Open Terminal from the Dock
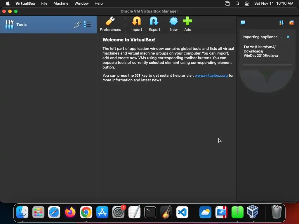 150,212
